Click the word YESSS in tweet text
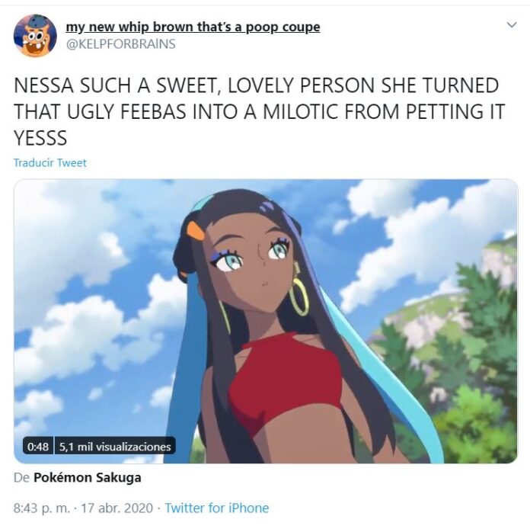Image resolution: width=530 pixels, height=529 pixels. pos(40,138)
